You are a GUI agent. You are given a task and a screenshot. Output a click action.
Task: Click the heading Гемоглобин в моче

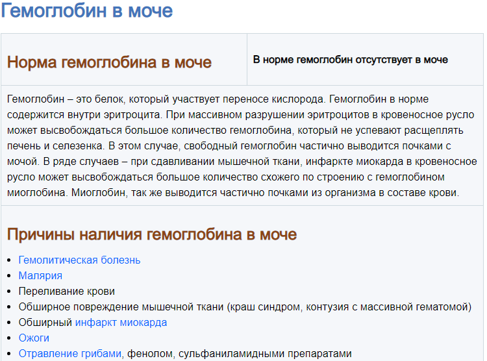[87, 11]
